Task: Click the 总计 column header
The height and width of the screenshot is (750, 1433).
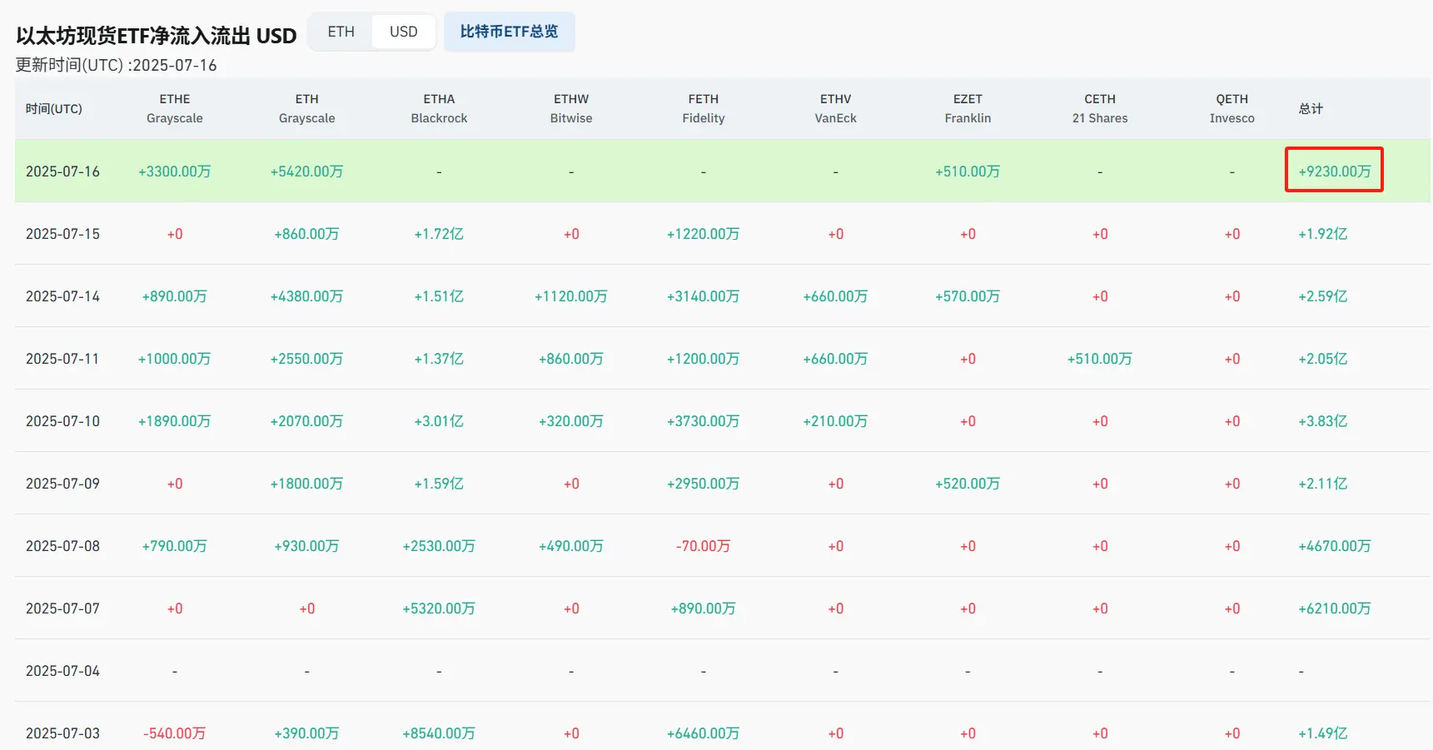Action: coord(1311,108)
